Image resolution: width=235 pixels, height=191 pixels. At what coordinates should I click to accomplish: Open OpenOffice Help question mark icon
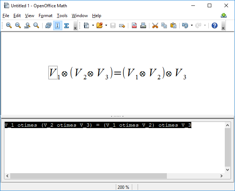tap(215, 25)
